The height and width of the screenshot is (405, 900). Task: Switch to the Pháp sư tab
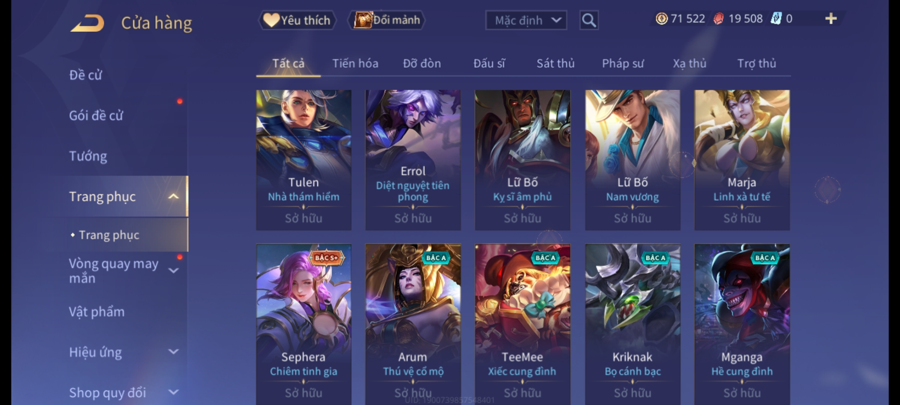pos(622,64)
